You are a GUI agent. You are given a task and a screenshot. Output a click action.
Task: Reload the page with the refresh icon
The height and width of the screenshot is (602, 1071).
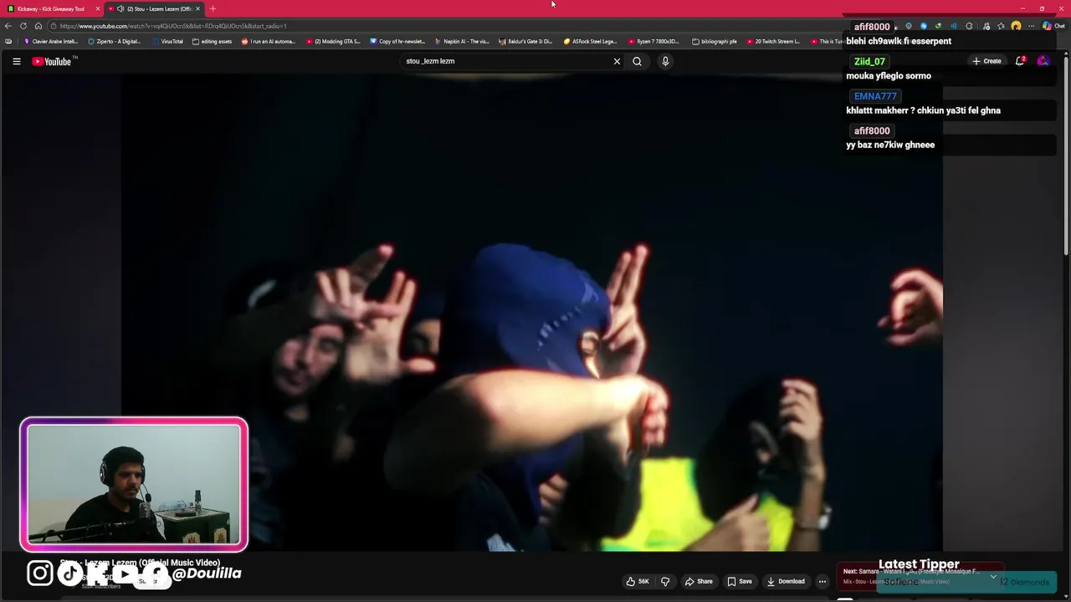coord(23,26)
